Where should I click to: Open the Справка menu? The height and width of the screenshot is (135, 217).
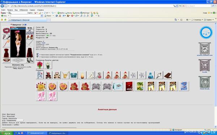(x=41, y=10)
